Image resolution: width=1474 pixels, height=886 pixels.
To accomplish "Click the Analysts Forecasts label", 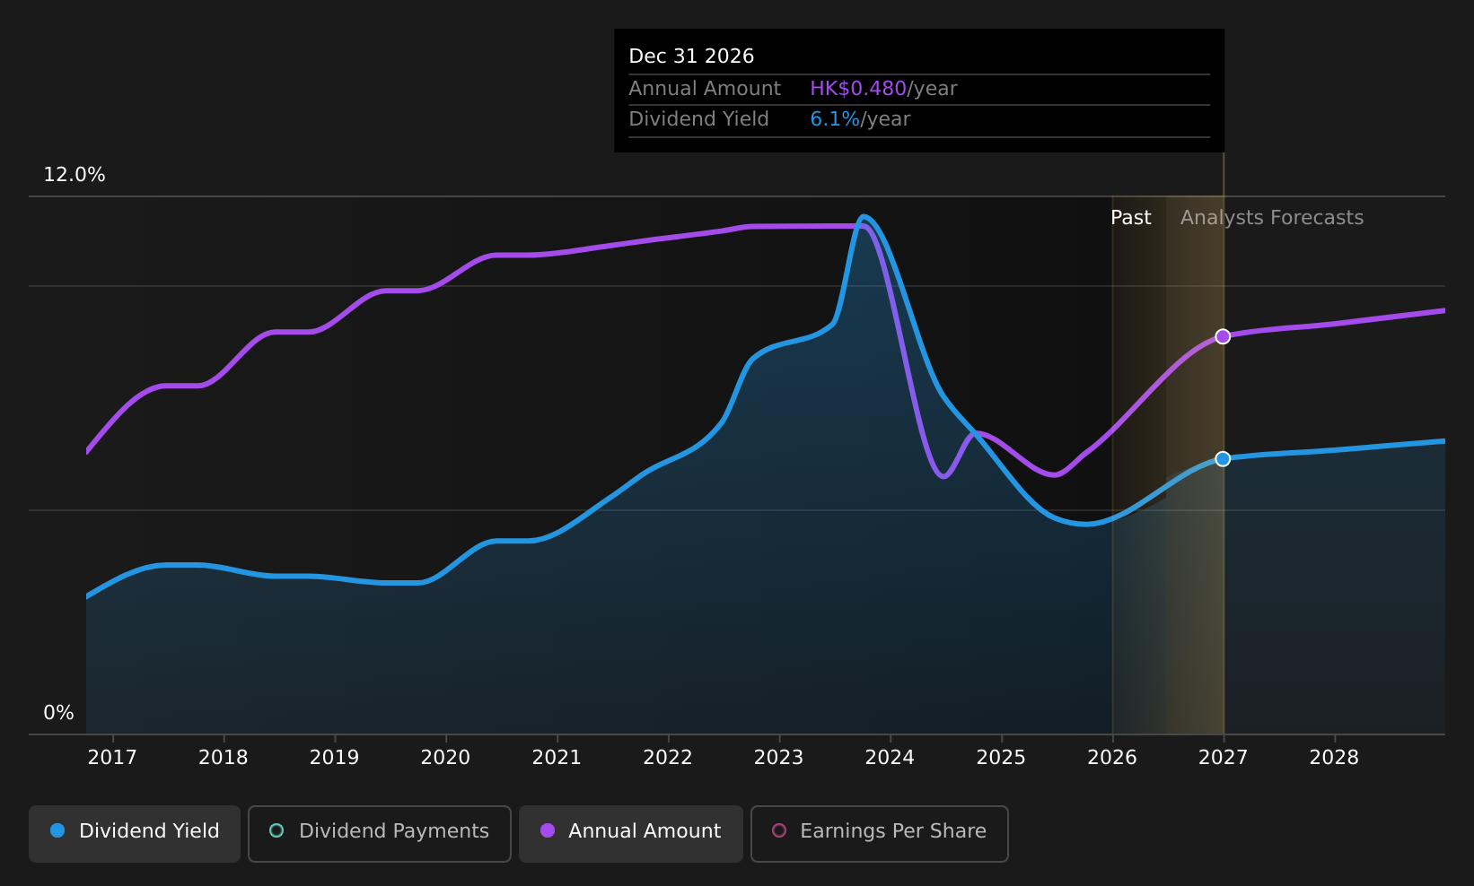I will coord(1272,218).
